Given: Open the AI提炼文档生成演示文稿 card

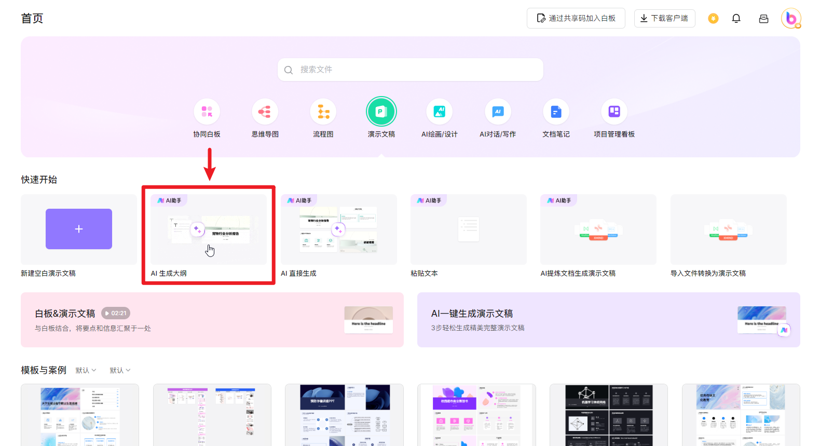Looking at the screenshot, I should [x=598, y=229].
